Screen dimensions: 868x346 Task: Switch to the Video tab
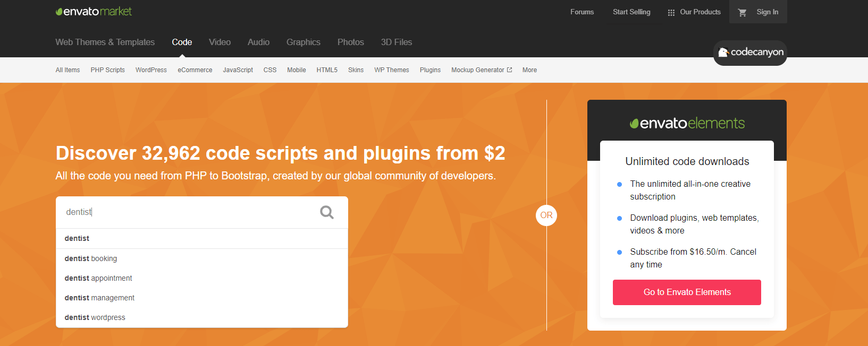pos(220,42)
